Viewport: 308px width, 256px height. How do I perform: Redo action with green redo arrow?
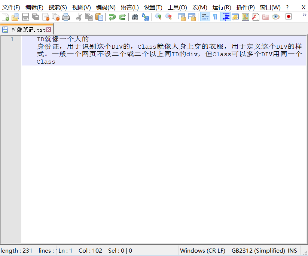tap(122, 17)
